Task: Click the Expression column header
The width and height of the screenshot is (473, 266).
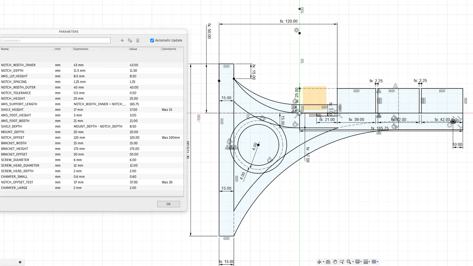Action: pos(81,49)
